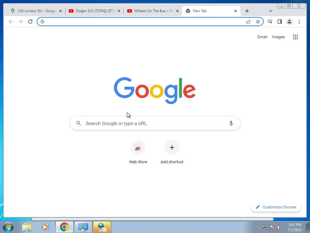Open Action Center flag icon
The height and width of the screenshot is (233, 310).
pyautogui.click(x=272, y=227)
